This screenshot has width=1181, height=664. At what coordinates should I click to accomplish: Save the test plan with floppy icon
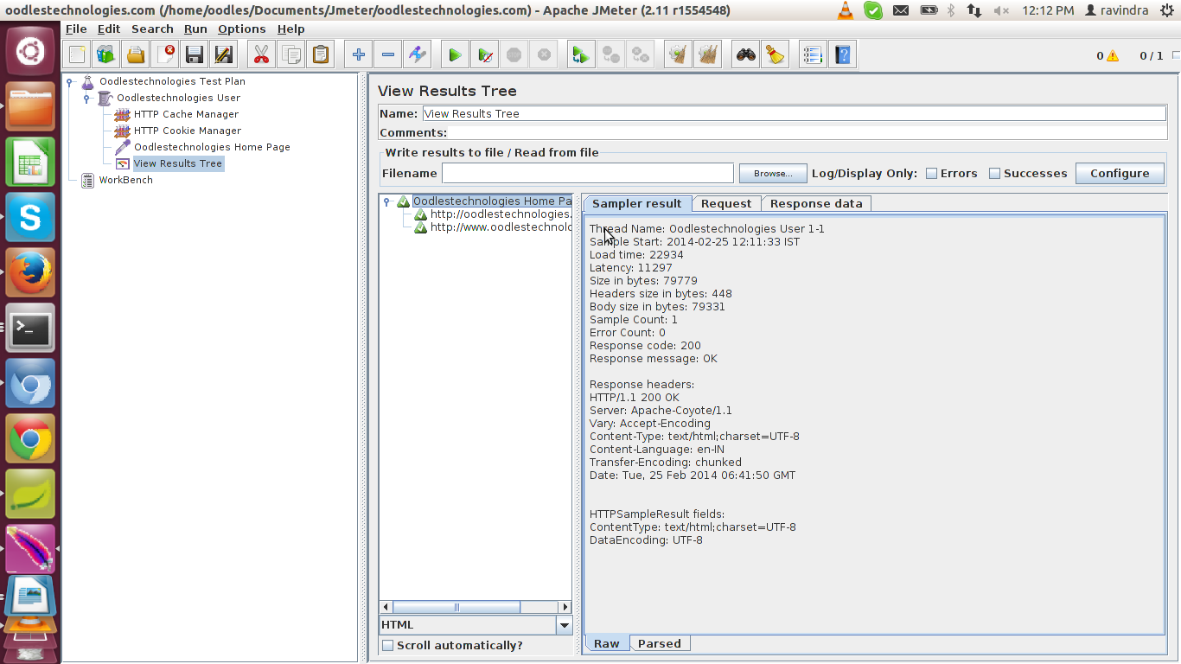(195, 55)
